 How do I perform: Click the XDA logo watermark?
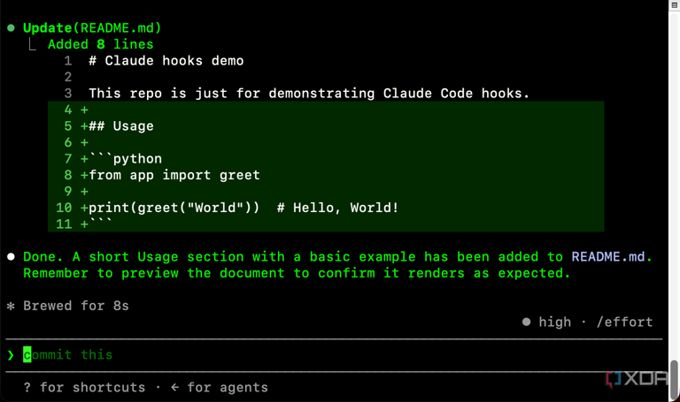[x=637, y=379]
